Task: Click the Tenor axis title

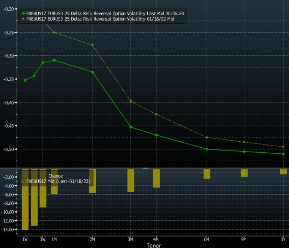Action: coord(154,245)
